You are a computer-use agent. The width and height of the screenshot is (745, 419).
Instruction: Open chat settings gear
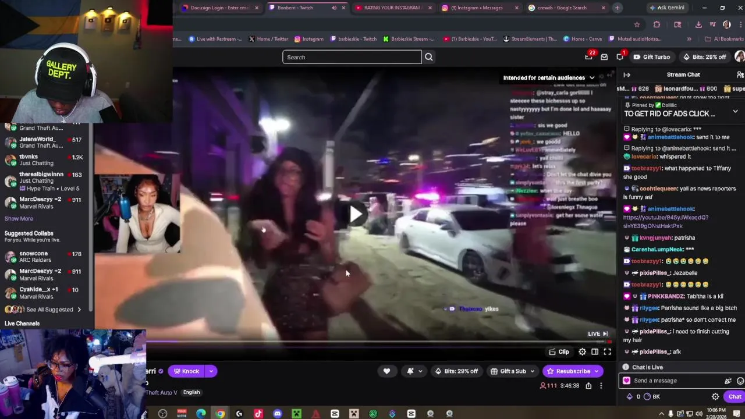coord(715,397)
